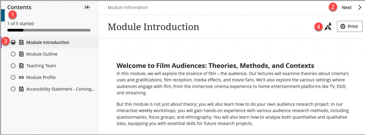The image size is (365, 135).
Task: Click the Print button
Action: tap(350, 26)
